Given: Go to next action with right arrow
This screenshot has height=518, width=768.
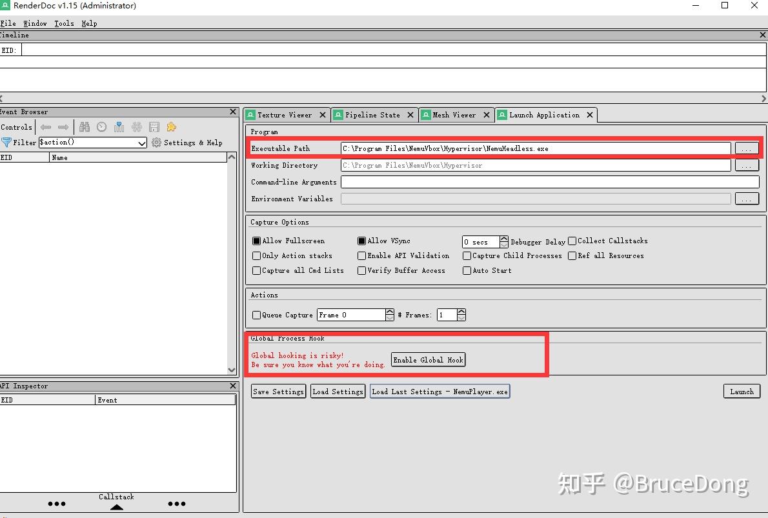Looking at the screenshot, I should pyautogui.click(x=63, y=127).
